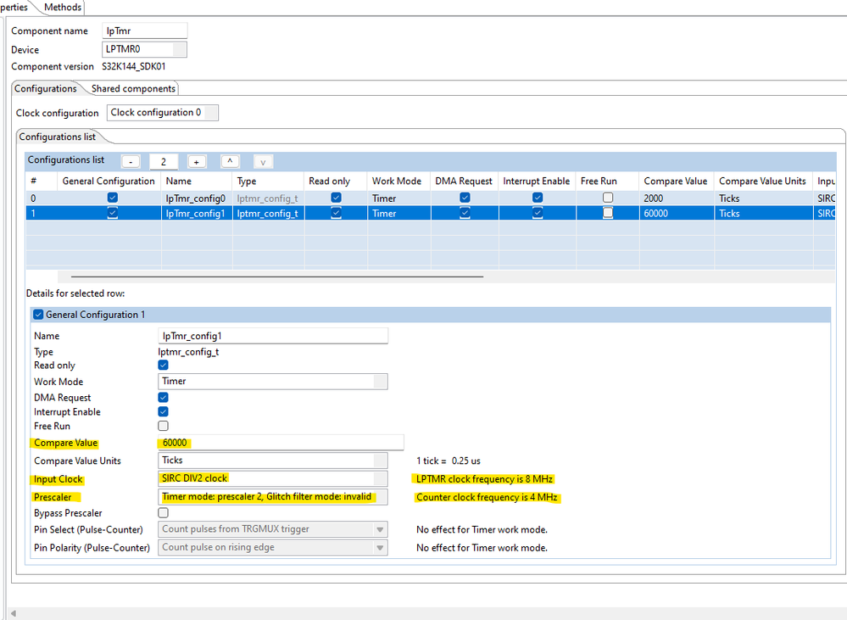Toggle Read only checkbox in row 0
This screenshot has height=620, width=847.
coord(336,198)
